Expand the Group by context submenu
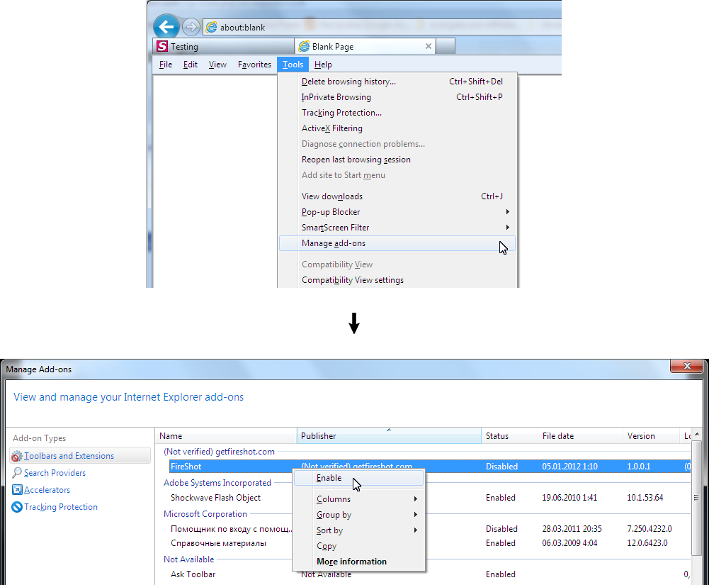The height and width of the screenshot is (585, 709). 358,515
